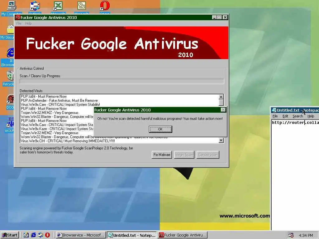Select 'Virus.Win9x.Kaze - CRITICAL!' list entry
The width and height of the screenshot is (319, 239).
click(57, 129)
